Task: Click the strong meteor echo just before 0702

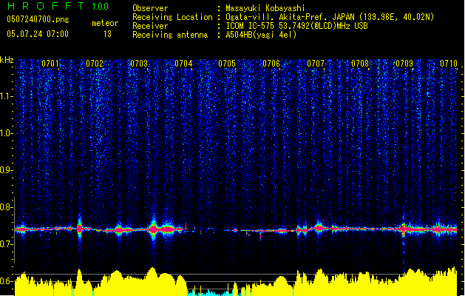Action: [80, 229]
